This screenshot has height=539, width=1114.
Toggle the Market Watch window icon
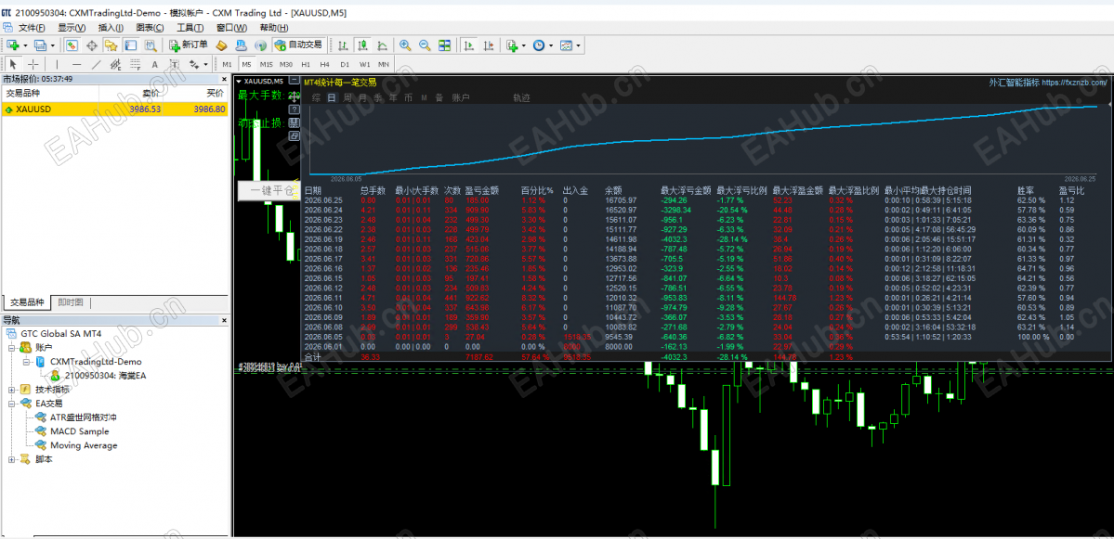(72, 45)
